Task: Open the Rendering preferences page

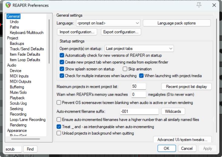Action: (18, 125)
